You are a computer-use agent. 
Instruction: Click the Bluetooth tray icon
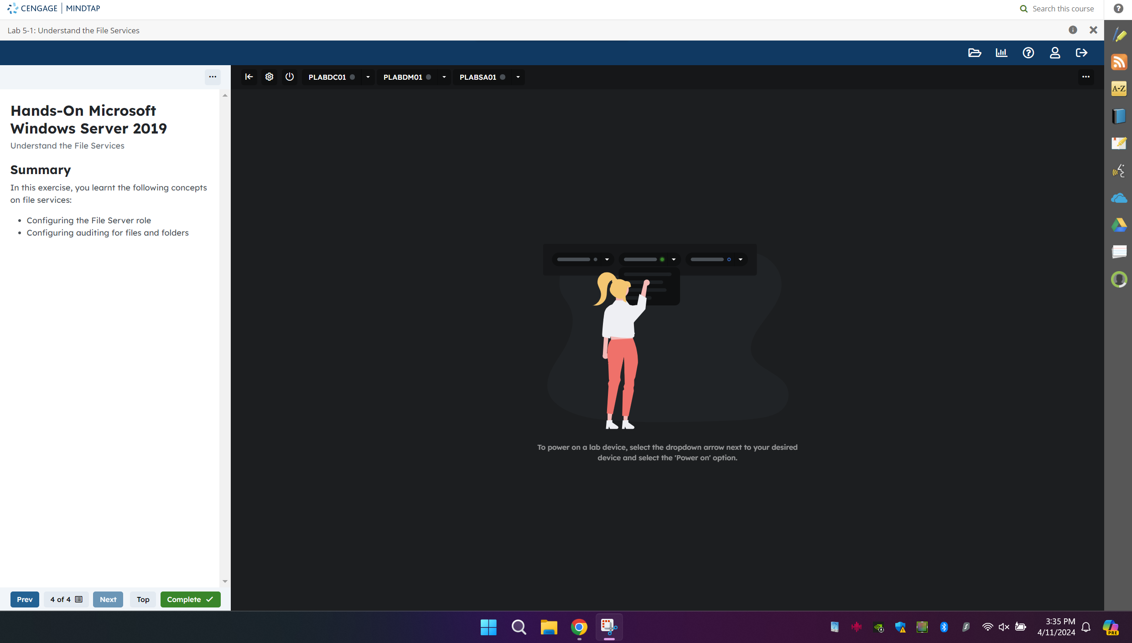coord(944,628)
